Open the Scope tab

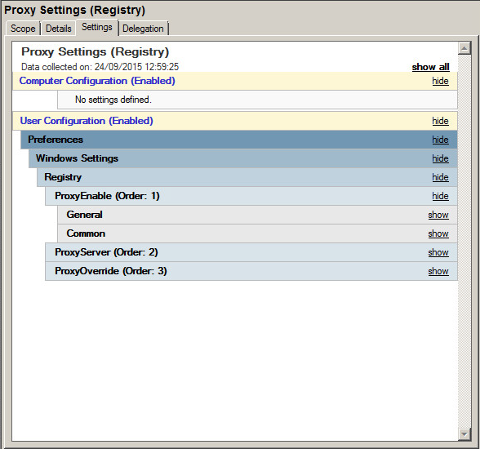click(x=23, y=29)
